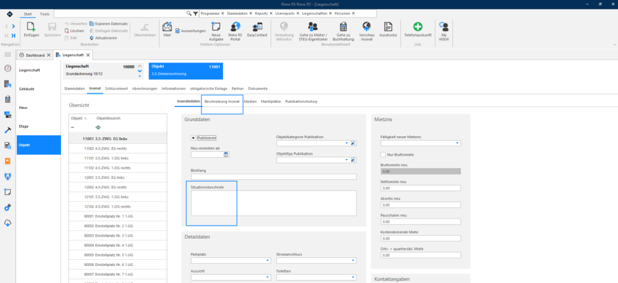Select row 80001 Einstellplatz Nr. 1 1.UG
The height and width of the screenshot is (283, 618).
[118, 216]
